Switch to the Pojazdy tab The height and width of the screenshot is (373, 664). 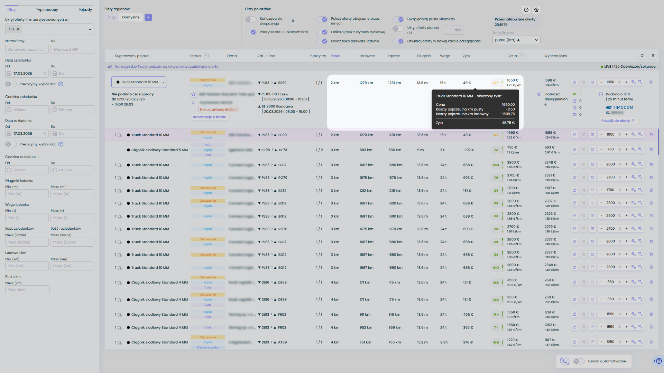tap(85, 10)
